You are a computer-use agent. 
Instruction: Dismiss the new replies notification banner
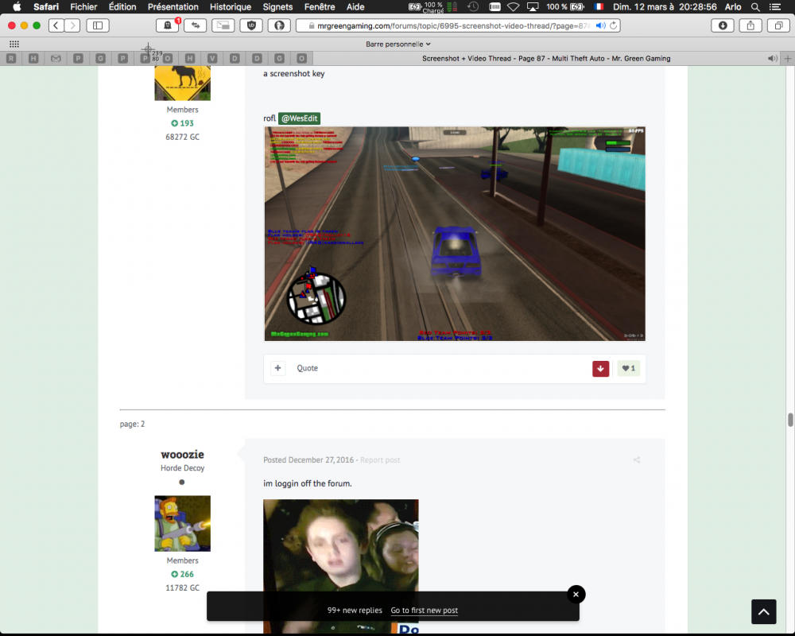point(576,594)
